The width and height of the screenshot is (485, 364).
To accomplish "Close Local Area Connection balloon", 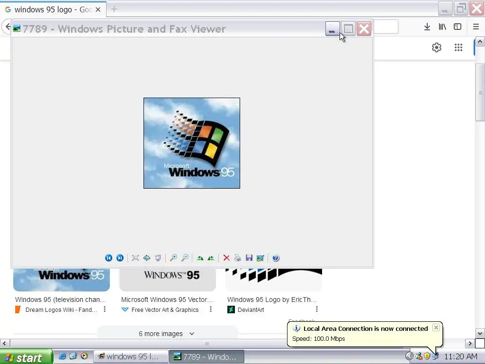I will point(436,328).
